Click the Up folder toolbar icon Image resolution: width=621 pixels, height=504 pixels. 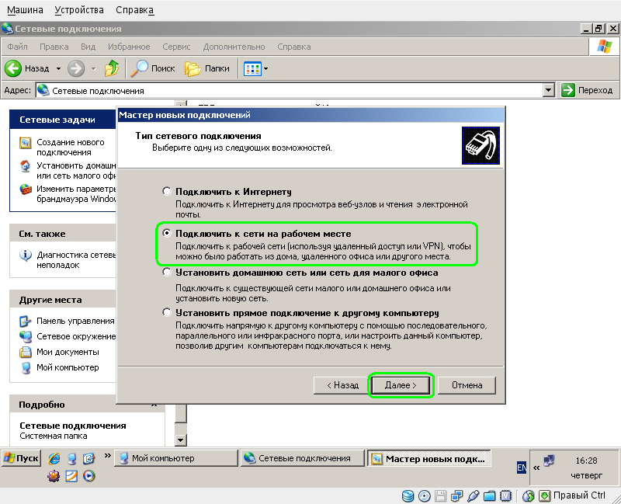112,68
